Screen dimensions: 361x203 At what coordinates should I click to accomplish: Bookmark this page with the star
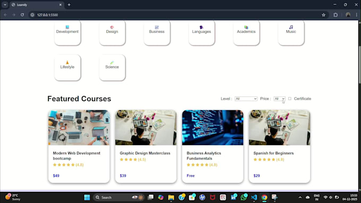click(x=323, y=15)
